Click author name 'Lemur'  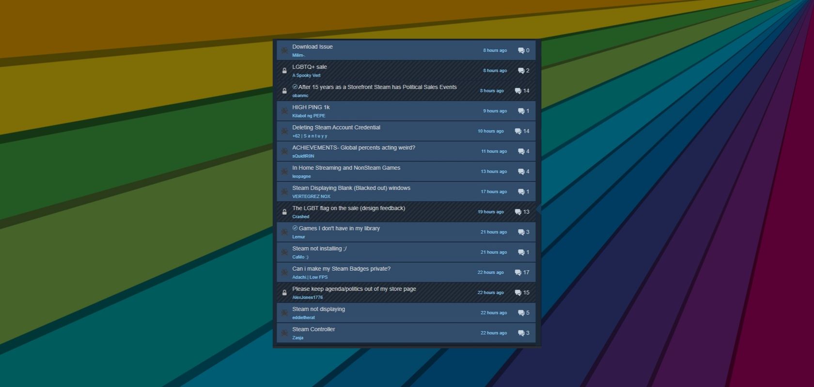[x=298, y=237]
